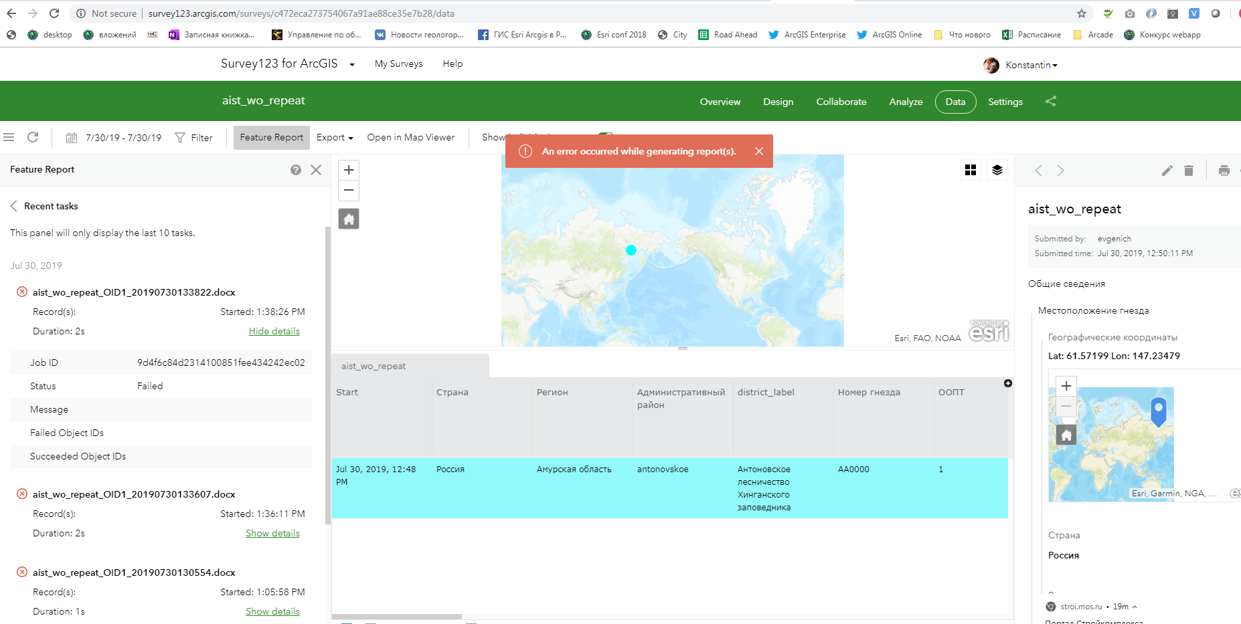The height and width of the screenshot is (624, 1241).
Task: Open the basemap gallery grid icon
Action: [x=971, y=170]
